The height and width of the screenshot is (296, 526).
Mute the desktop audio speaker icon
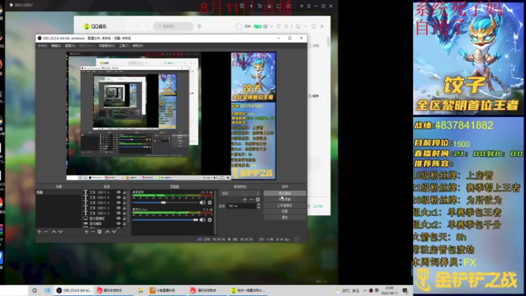[x=203, y=203]
